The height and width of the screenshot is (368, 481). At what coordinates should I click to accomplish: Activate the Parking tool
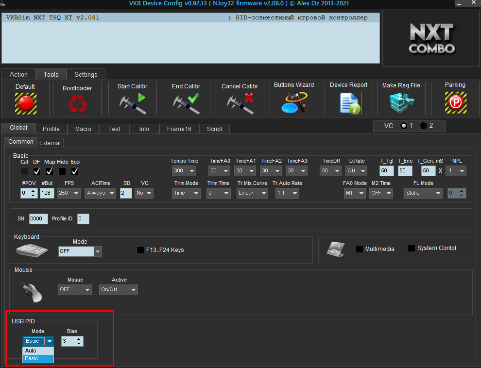pyautogui.click(x=455, y=102)
